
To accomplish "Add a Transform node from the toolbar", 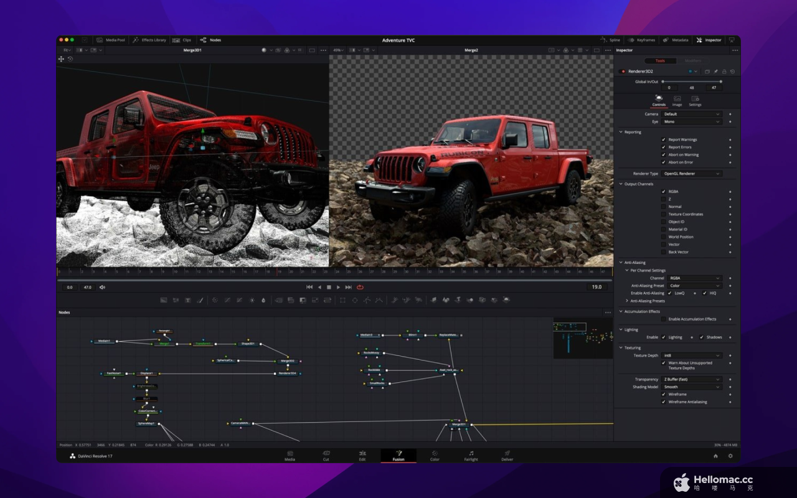I will pyautogui.click(x=328, y=300).
